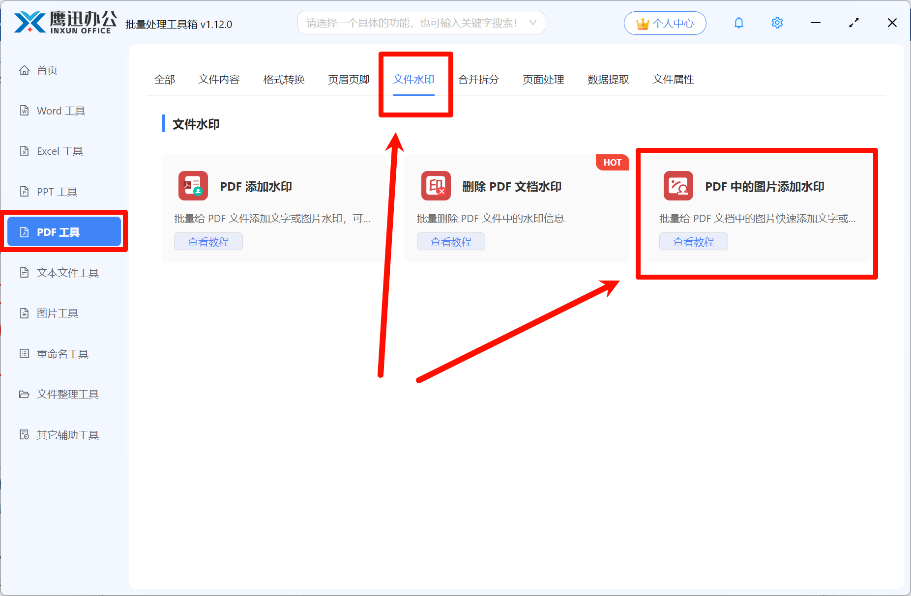Select the Excel 工具 sidebar item
The height and width of the screenshot is (596, 911).
point(59,151)
